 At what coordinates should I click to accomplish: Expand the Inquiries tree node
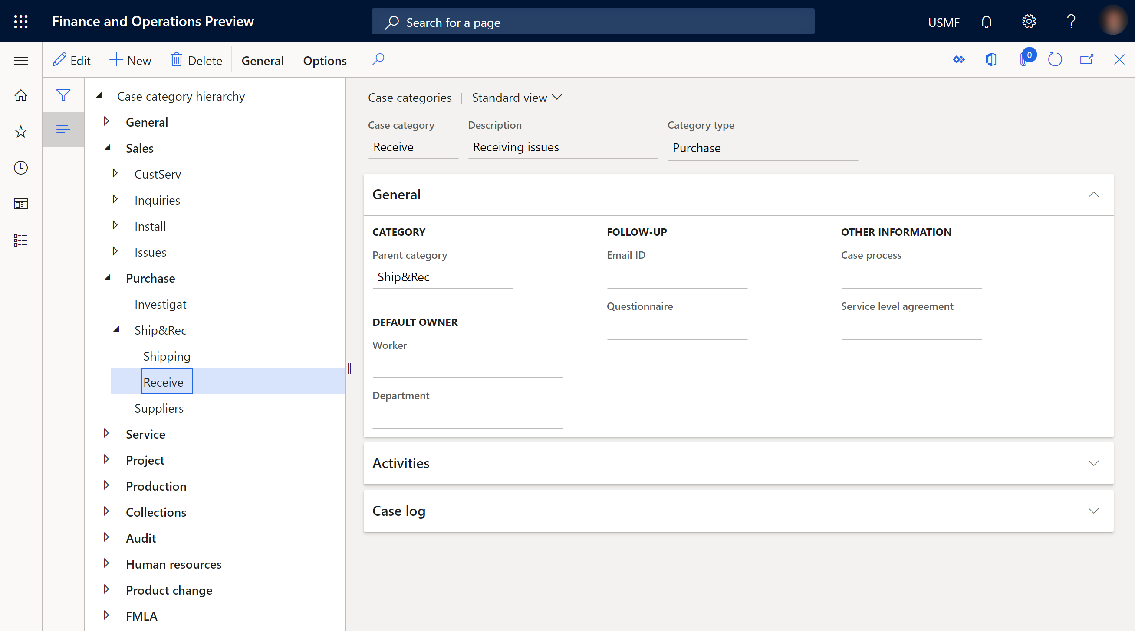point(115,199)
